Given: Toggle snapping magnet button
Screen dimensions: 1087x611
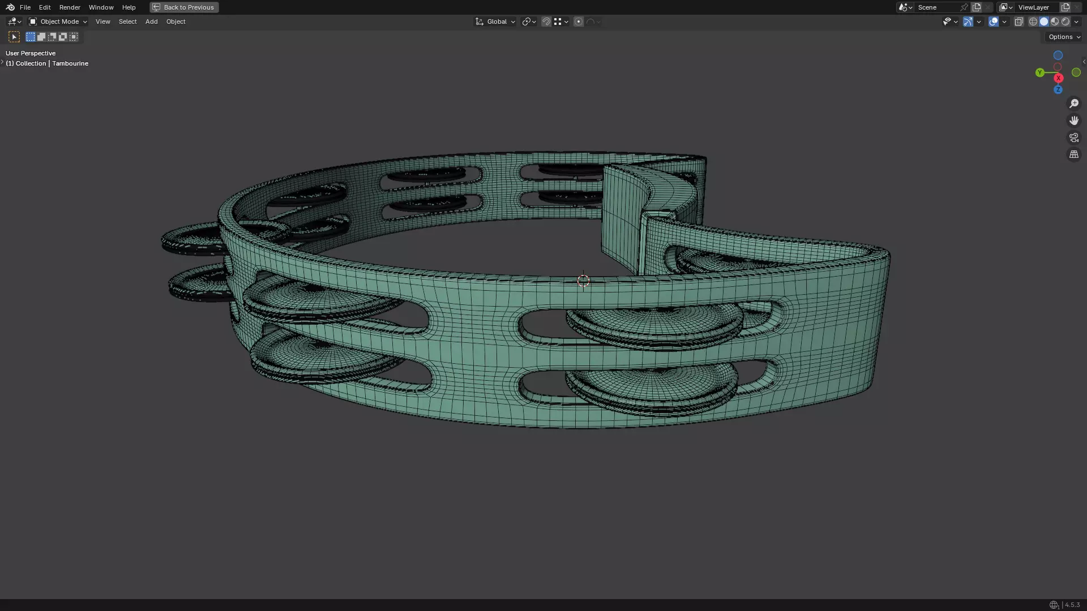Looking at the screenshot, I should 546,21.
